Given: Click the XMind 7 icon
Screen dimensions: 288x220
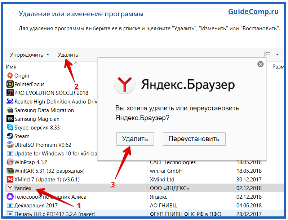Looking at the screenshot, I should [10, 179].
